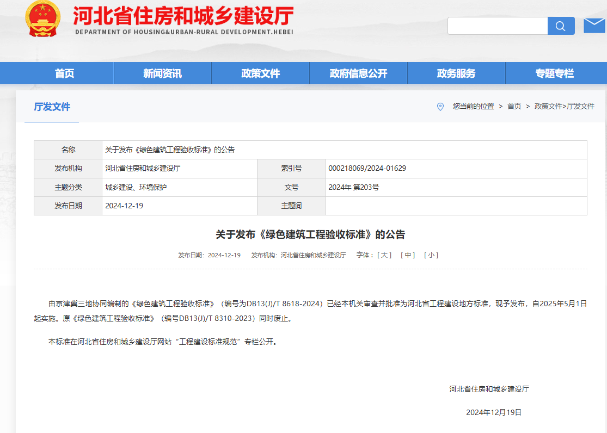Set font size to 大
The image size is (607, 433).
pyautogui.click(x=384, y=255)
